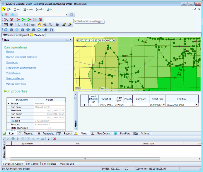Screen dimensions: 203x172
Task: Click the Zoom out magnifier tool
Action: tap(51, 25)
